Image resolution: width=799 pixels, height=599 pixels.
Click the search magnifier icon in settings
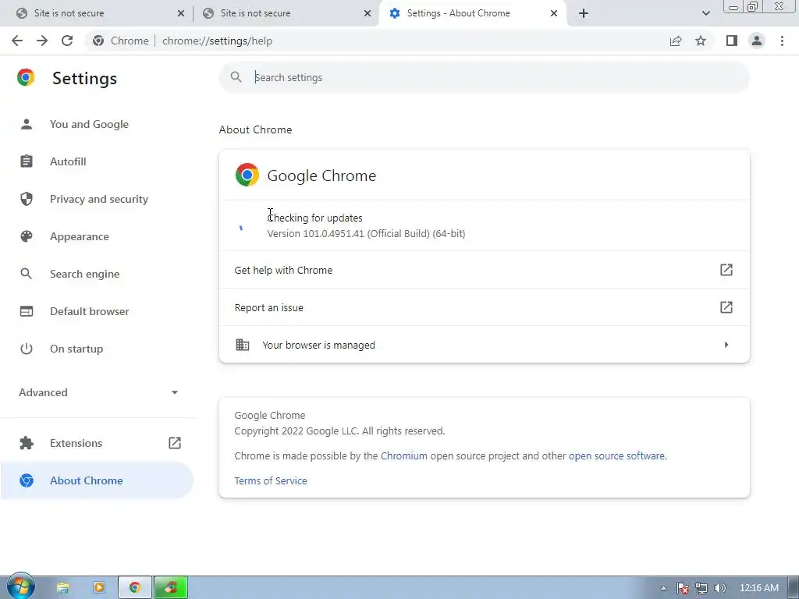pos(236,77)
